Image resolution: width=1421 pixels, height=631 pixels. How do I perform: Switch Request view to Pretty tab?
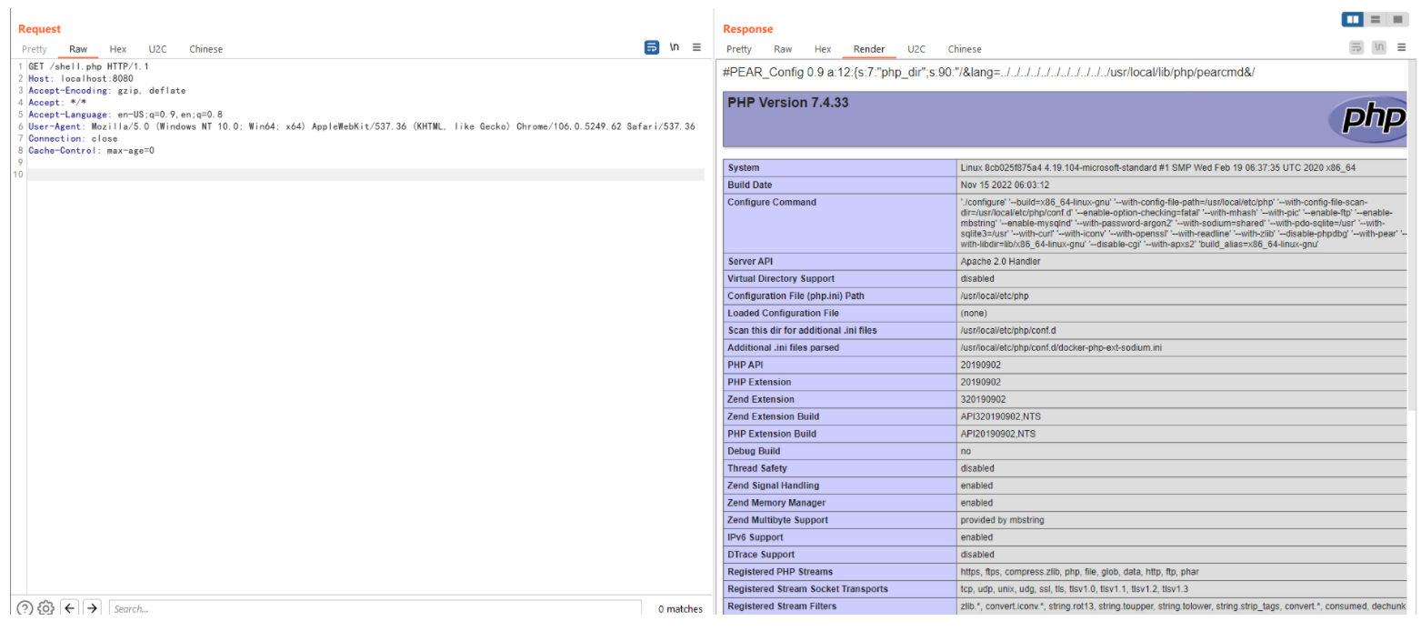coord(35,49)
